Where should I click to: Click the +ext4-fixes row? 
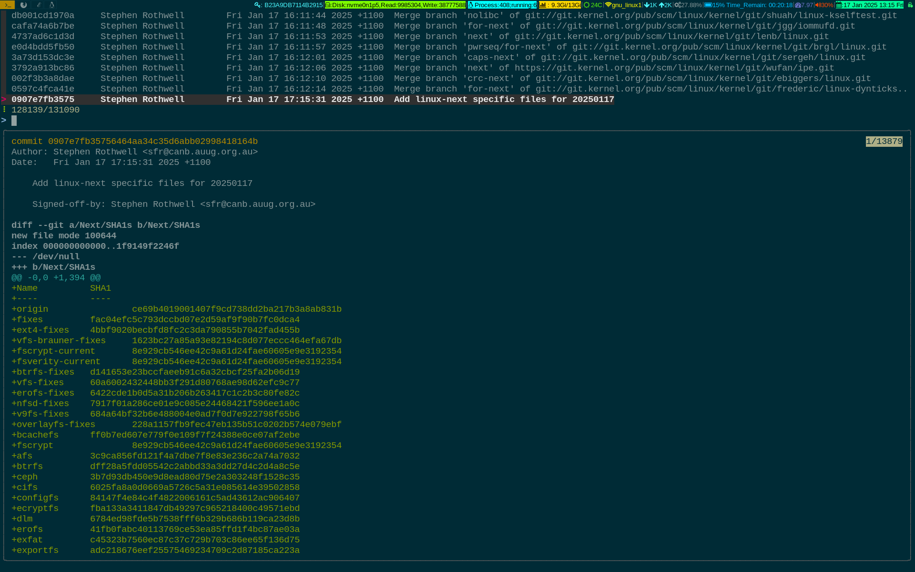155,330
